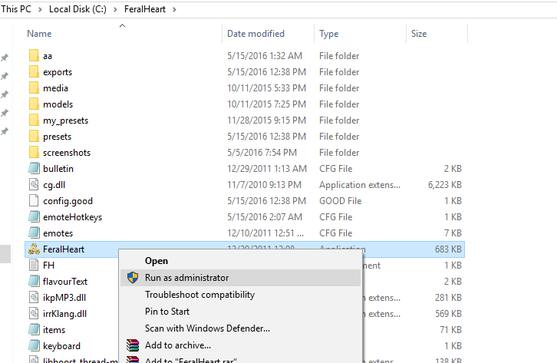
Task: Click the file name "screenshots"
Action: tap(67, 153)
